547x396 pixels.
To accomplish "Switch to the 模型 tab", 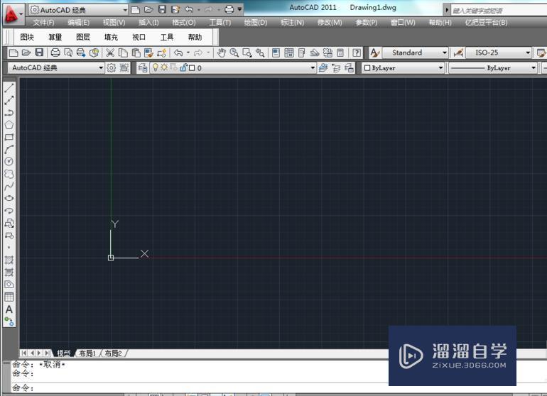I will [x=63, y=353].
